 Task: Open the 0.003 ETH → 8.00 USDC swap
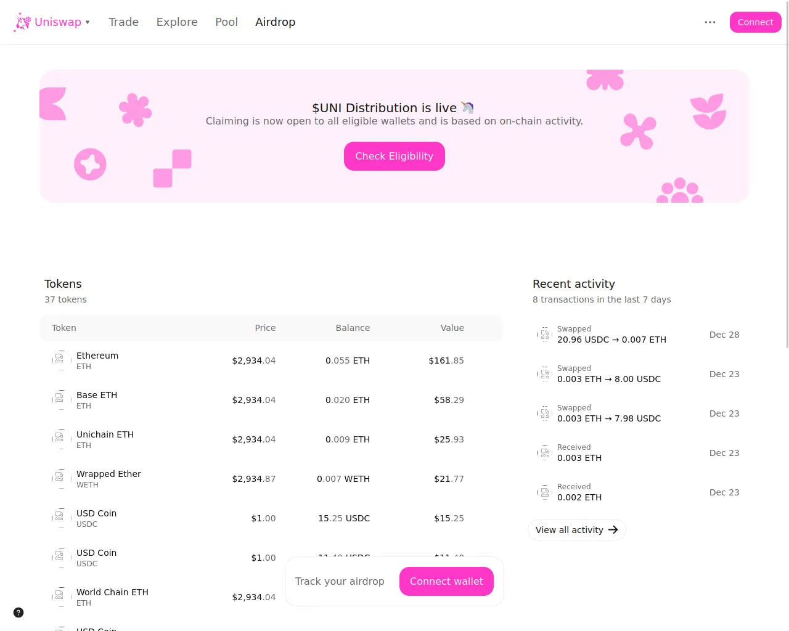[x=609, y=379]
